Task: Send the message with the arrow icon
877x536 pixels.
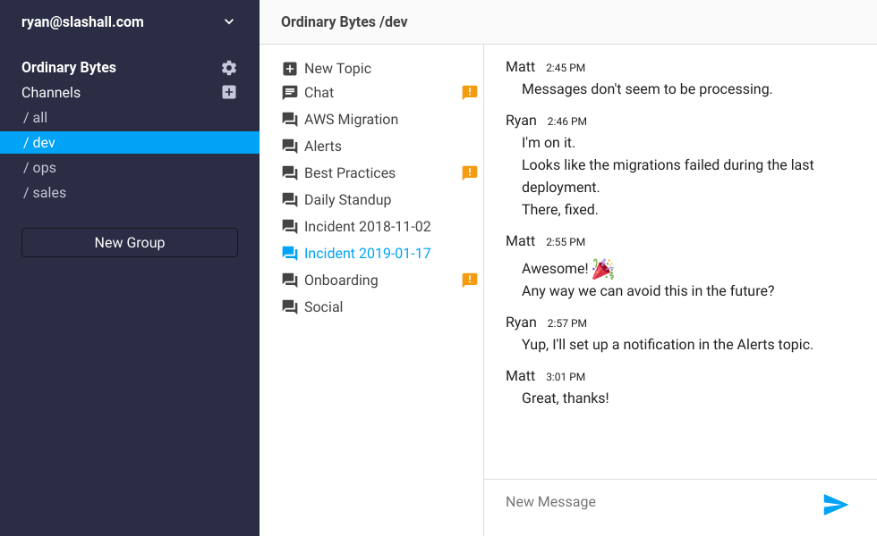Action: click(836, 504)
